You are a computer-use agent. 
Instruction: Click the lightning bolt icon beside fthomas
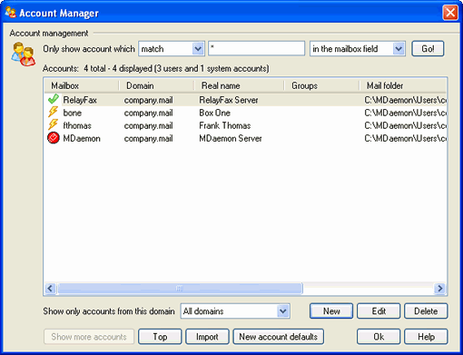(53, 125)
